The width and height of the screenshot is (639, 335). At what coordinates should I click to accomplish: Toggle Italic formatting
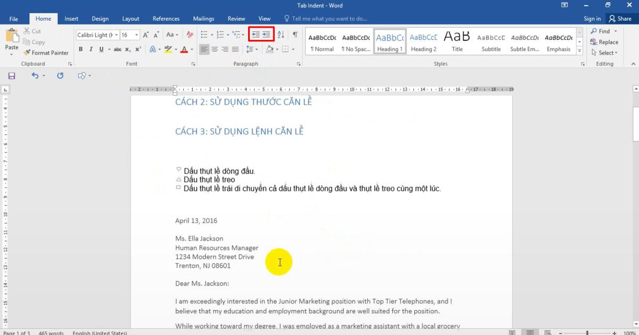91,49
